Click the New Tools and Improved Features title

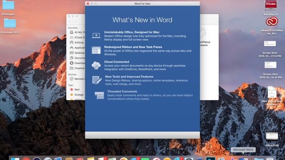[129, 76]
